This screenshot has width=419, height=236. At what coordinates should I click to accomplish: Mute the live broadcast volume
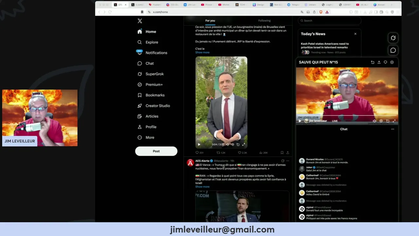tap(374, 121)
